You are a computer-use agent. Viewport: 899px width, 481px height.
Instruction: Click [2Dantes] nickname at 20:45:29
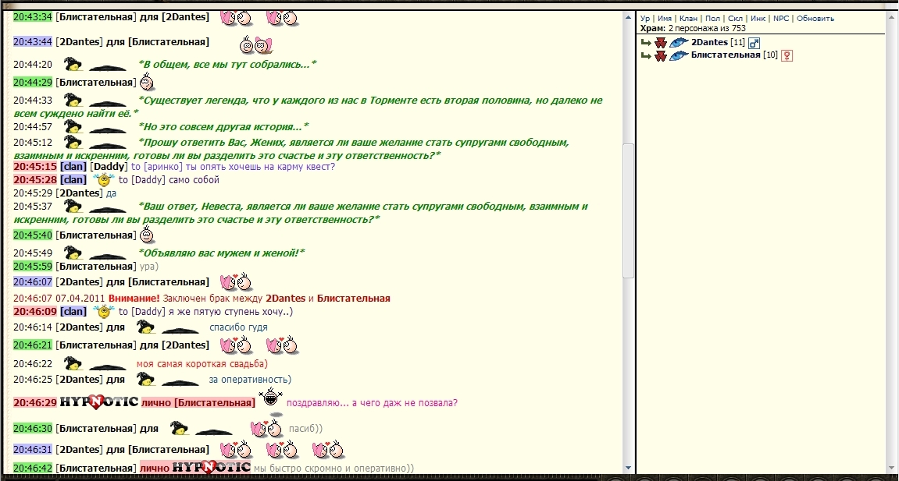[x=79, y=193]
